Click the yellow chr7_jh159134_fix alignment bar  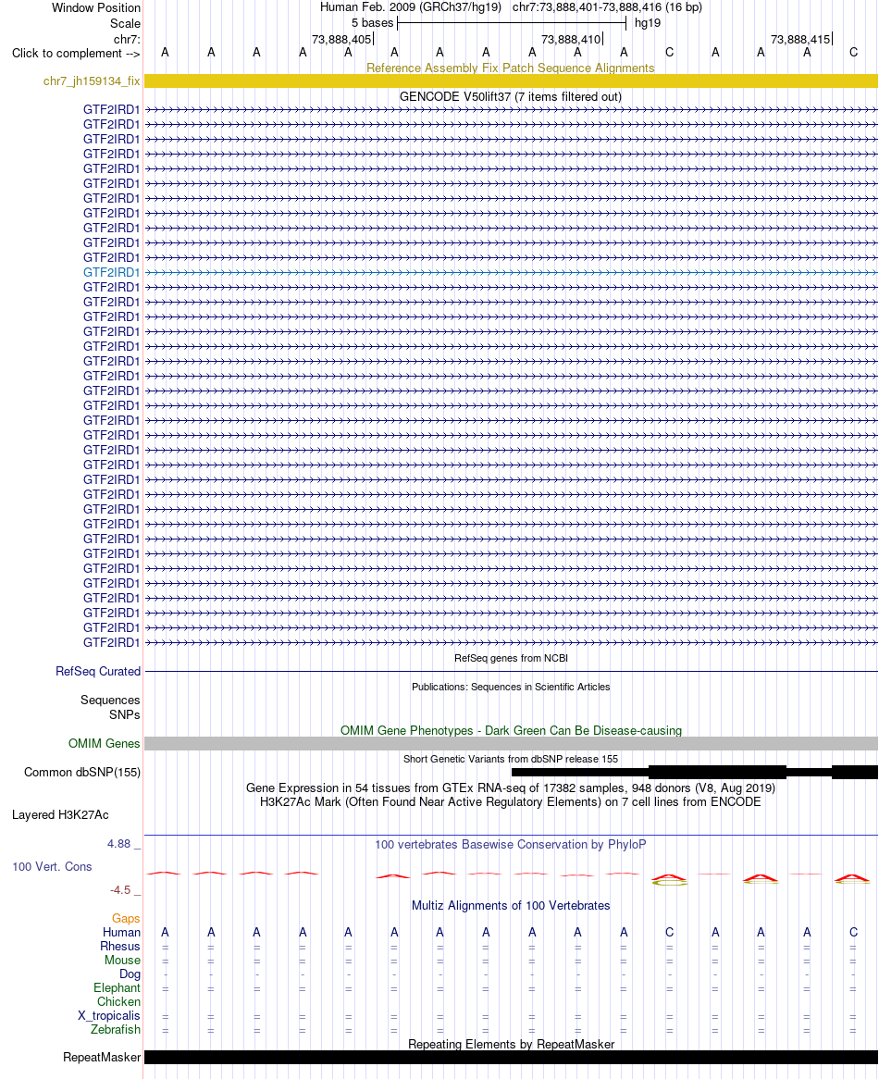click(x=511, y=81)
